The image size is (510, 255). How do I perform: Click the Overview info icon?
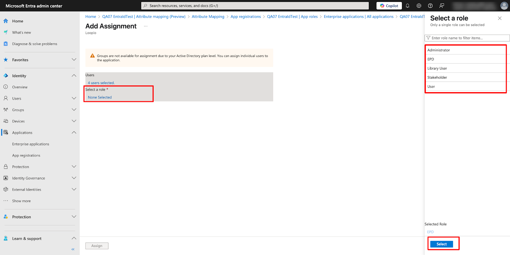(x=6, y=87)
